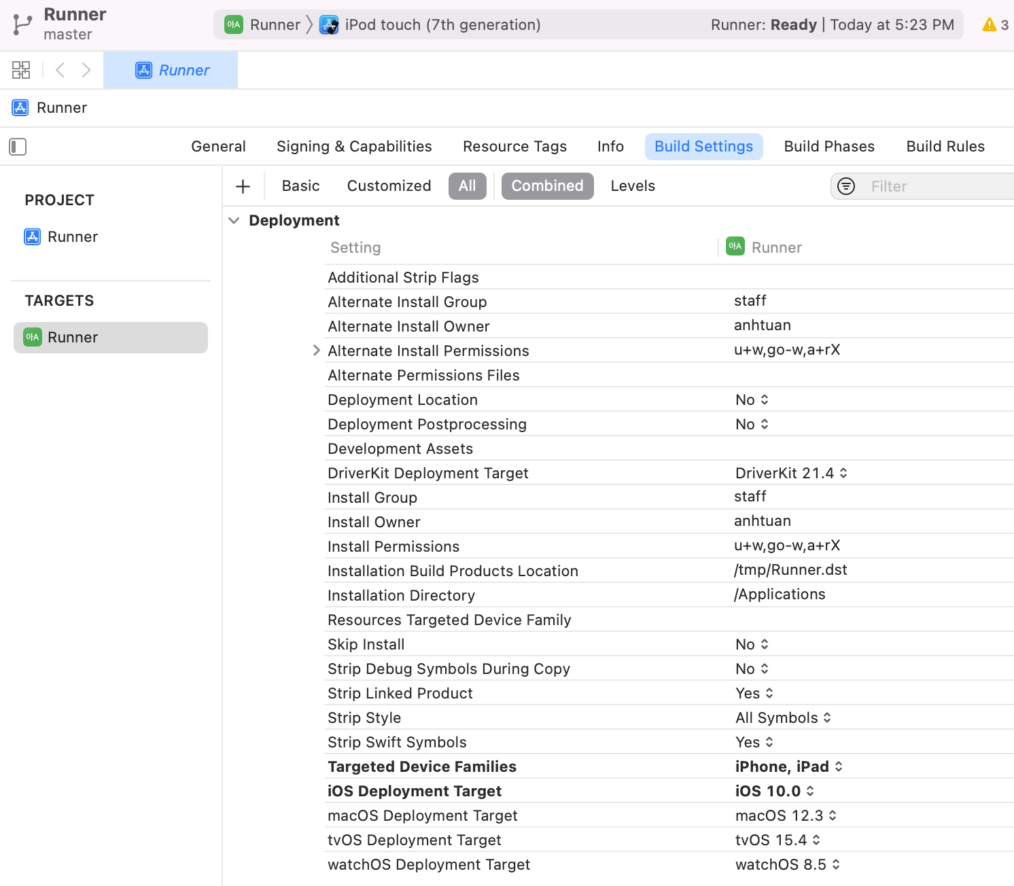Click Installation Build Products Location /tmp/Runner.dst
1014x886 pixels.
tap(790, 570)
